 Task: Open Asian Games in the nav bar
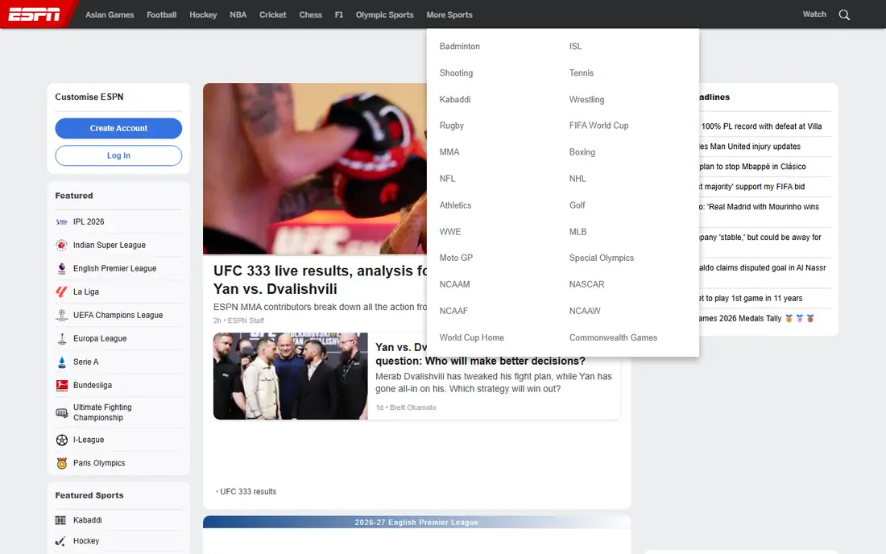110,14
